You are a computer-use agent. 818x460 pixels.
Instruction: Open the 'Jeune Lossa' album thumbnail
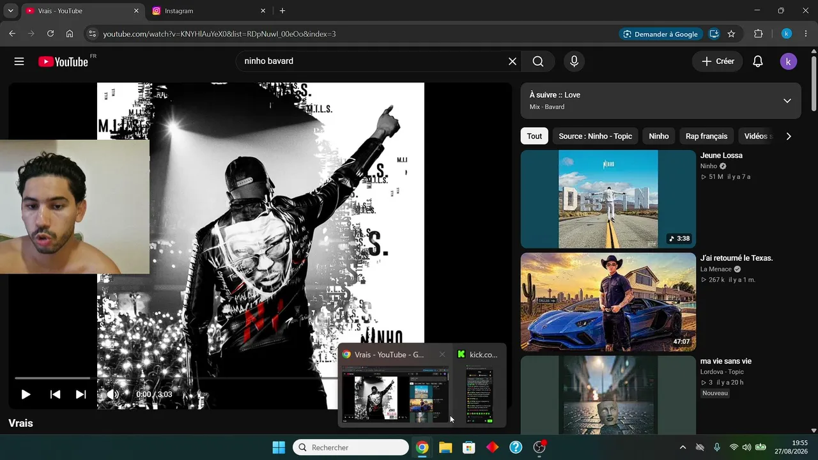coord(608,199)
